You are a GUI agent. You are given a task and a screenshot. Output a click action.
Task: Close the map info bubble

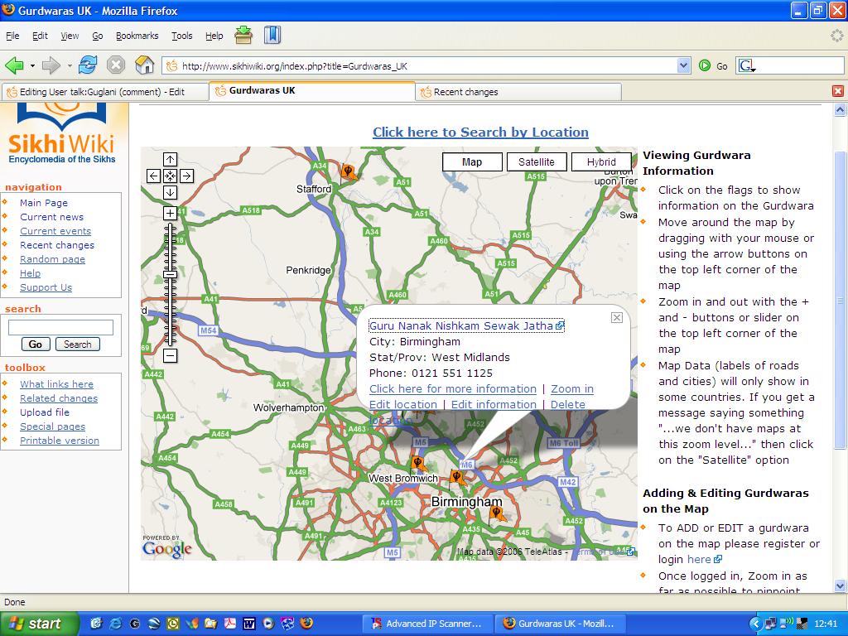point(616,317)
